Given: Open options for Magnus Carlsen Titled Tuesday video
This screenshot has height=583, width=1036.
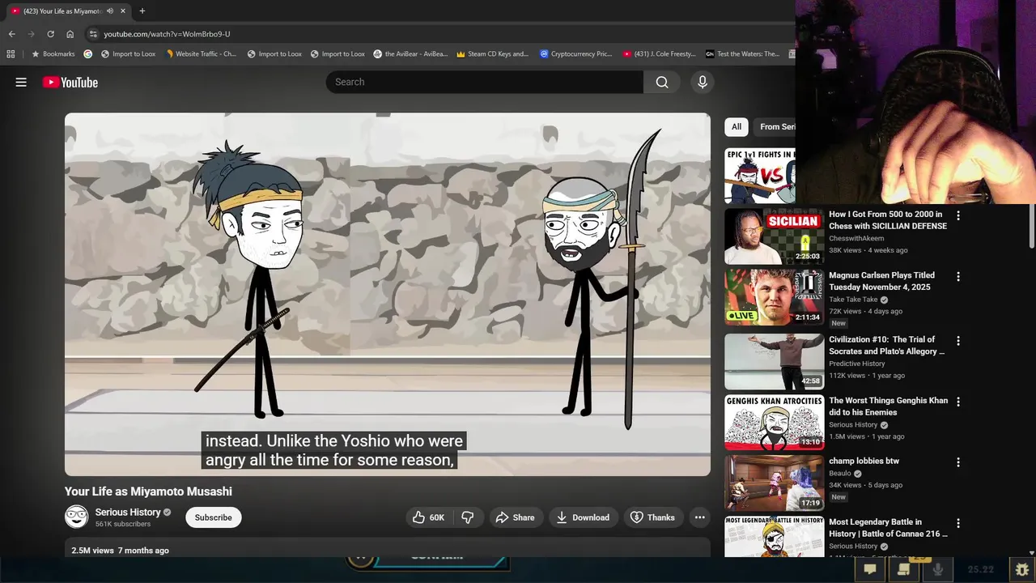Looking at the screenshot, I should [x=958, y=276].
